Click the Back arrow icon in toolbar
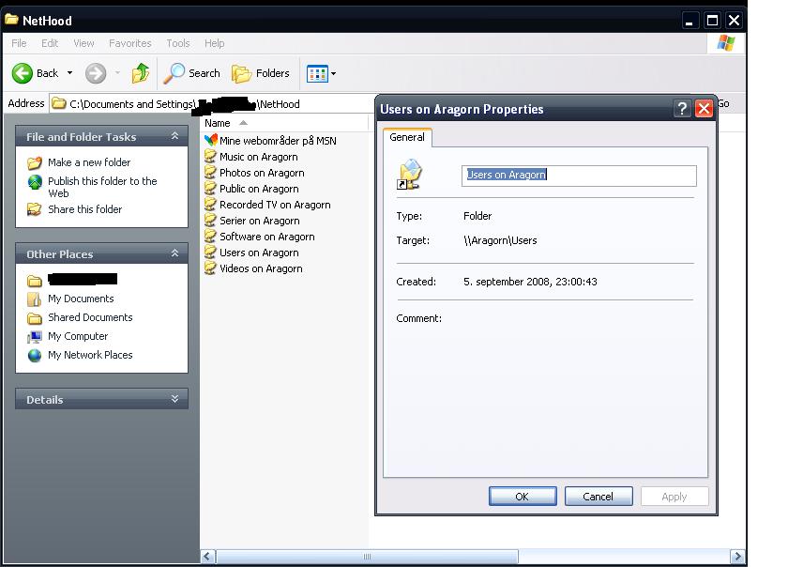 [23, 73]
